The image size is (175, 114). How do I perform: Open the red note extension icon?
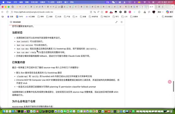pyautogui.click(x=106, y=12)
